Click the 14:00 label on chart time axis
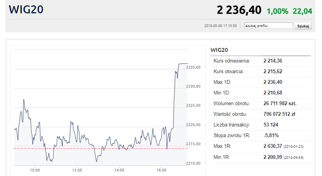 pos(119,170)
